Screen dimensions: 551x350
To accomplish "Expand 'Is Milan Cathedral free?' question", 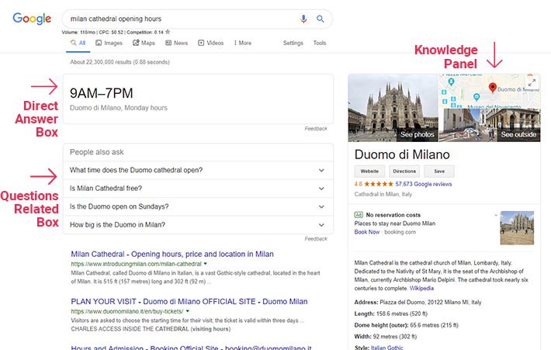I will click(x=198, y=189).
